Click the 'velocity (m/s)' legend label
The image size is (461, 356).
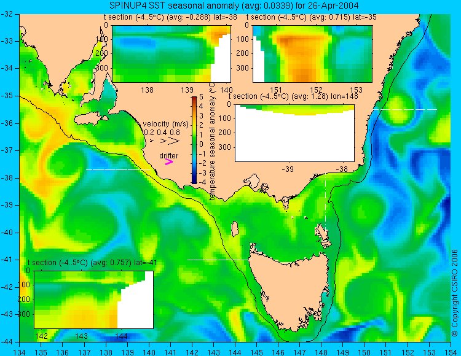[x=165, y=124]
